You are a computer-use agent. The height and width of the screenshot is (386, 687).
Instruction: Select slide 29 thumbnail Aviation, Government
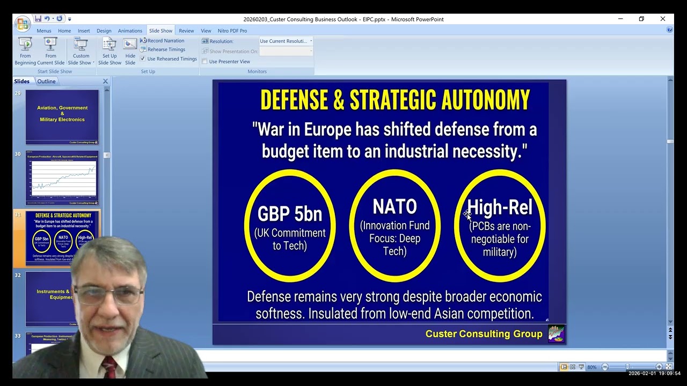[62, 117]
